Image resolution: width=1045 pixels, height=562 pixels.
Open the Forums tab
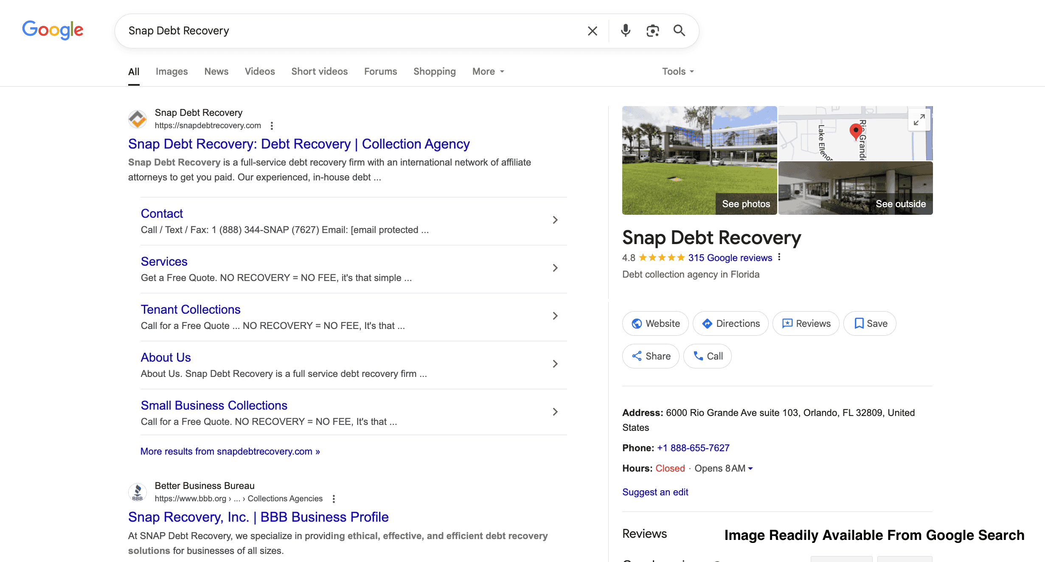click(381, 71)
